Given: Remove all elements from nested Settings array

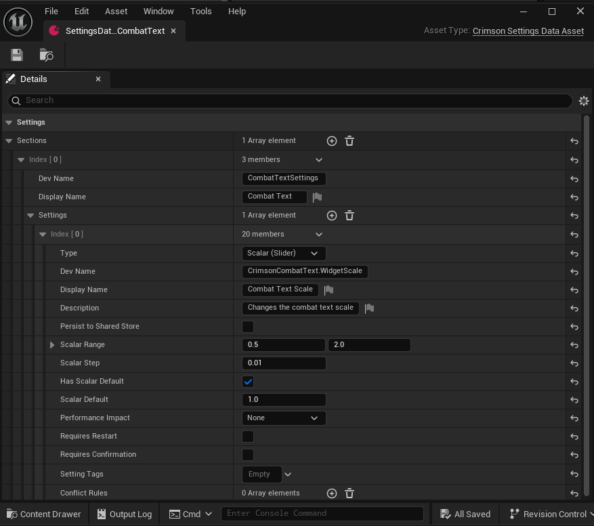Looking at the screenshot, I should 349,216.
